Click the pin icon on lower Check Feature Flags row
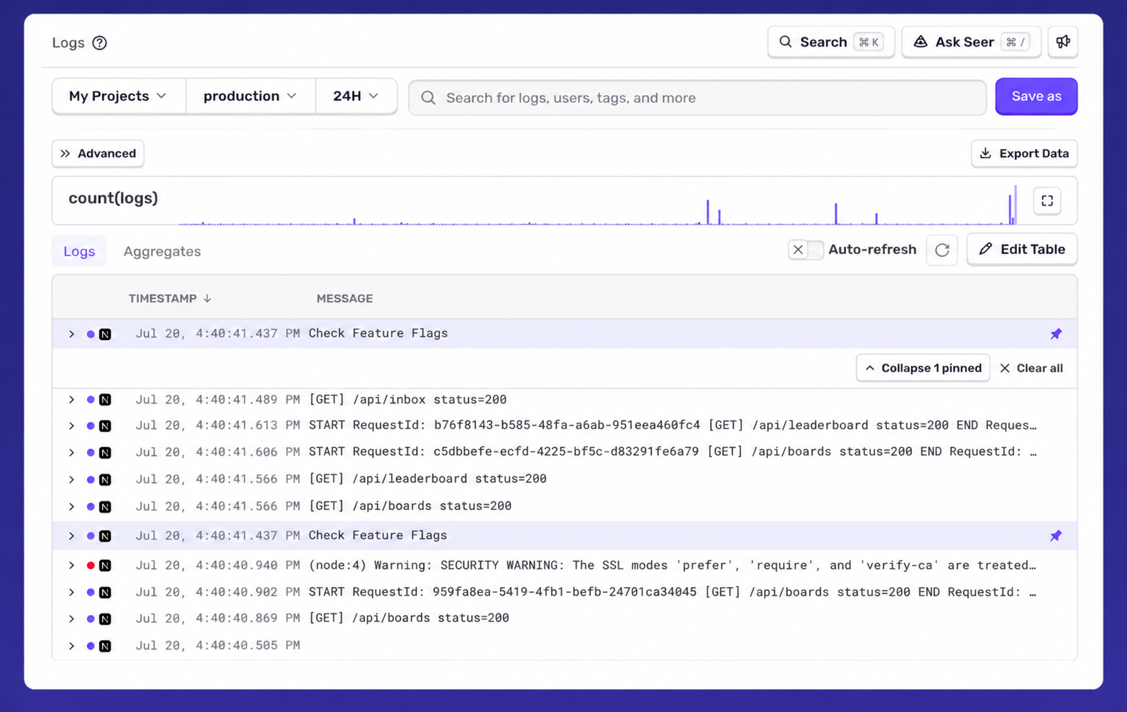This screenshot has height=712, width=1127. pyautogui.click(x=1056, y=536)
